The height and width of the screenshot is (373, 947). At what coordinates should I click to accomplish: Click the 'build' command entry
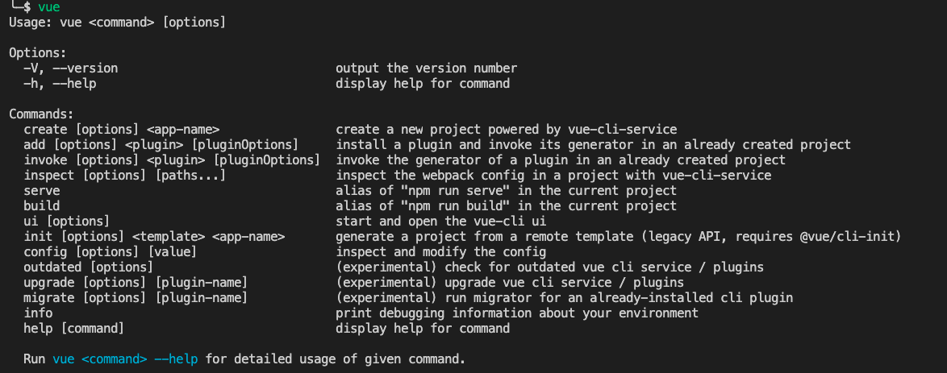(x=42, y=205)
